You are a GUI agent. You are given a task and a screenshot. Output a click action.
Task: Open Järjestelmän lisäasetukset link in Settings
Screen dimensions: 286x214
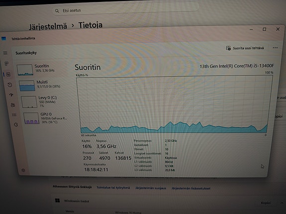pos(191,188)
